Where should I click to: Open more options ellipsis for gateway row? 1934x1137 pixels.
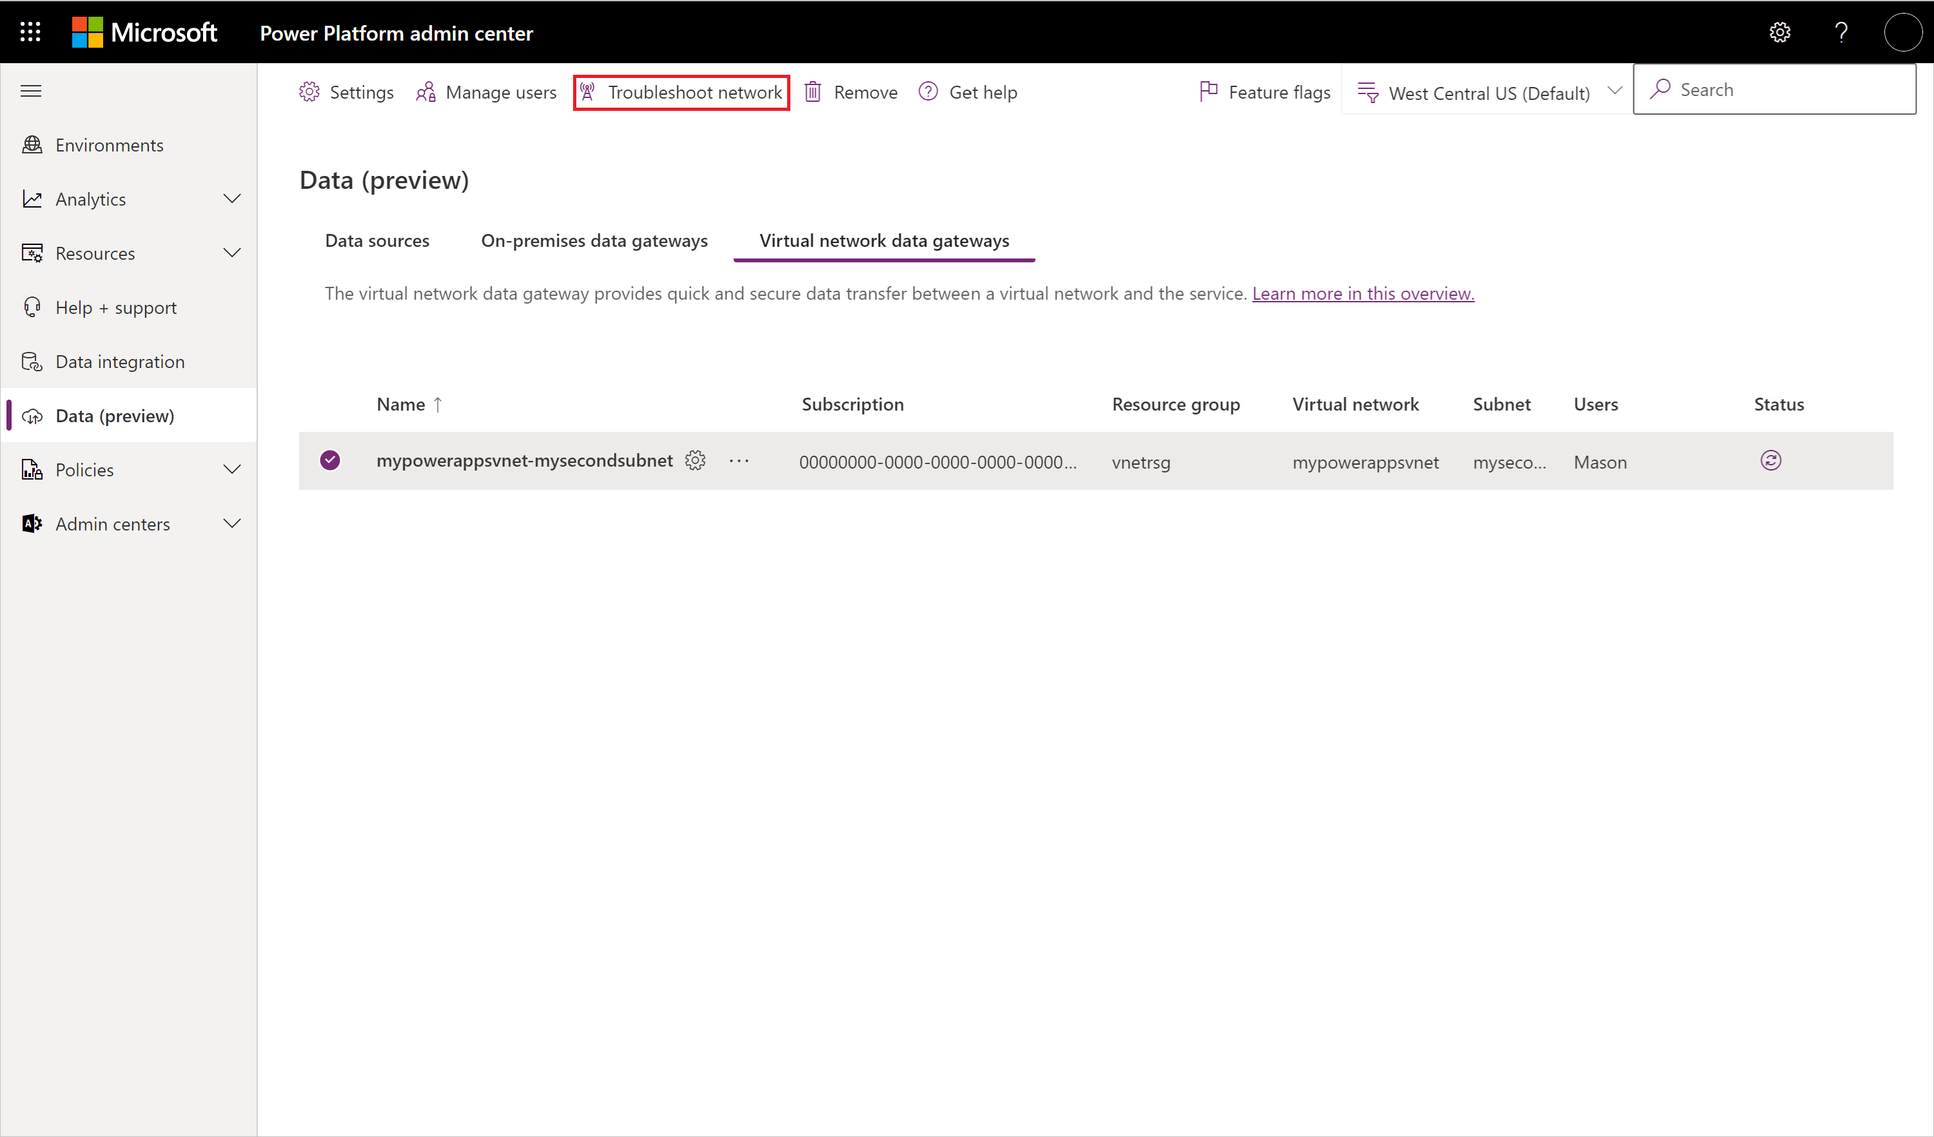coord(739,460)
